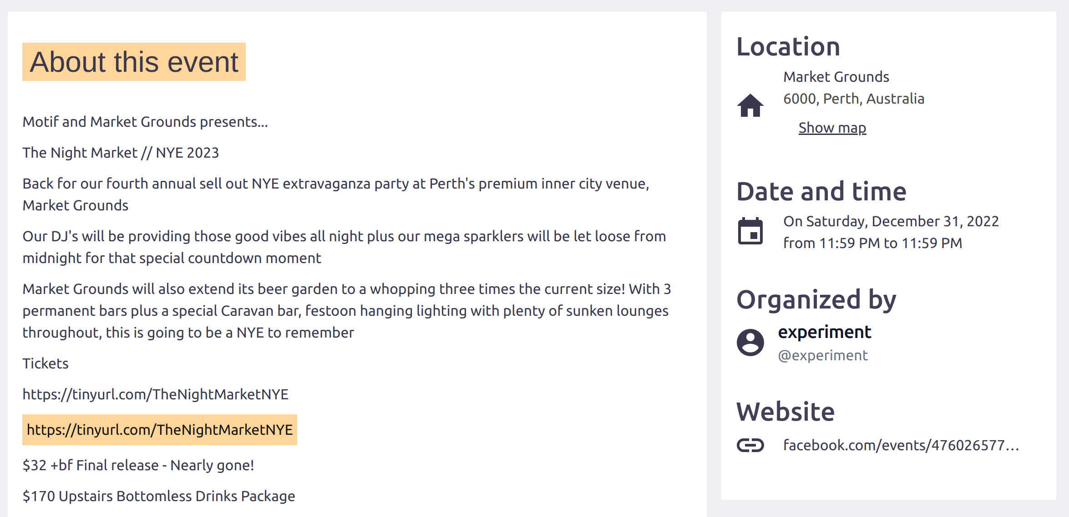Click the home location icon
Image resolution: width=1069 pixels, height=517 pixels.
[x=750, y=105]
